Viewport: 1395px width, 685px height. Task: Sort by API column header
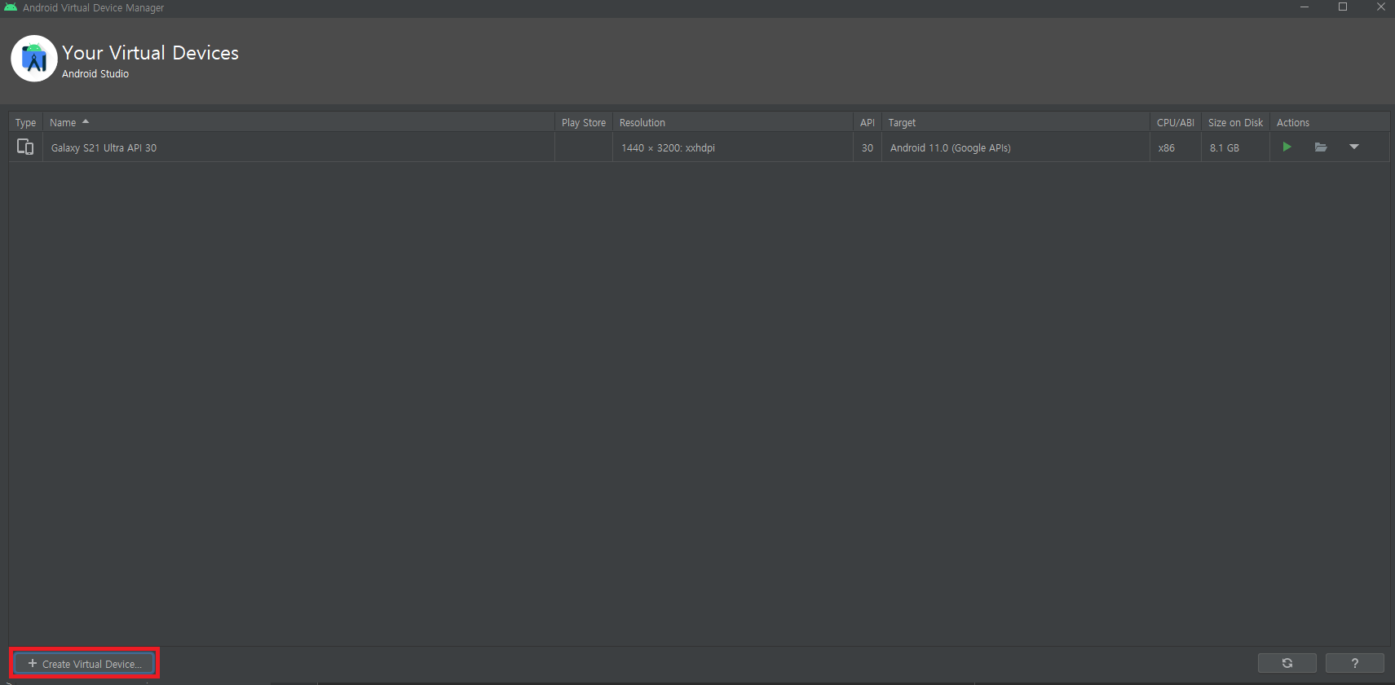click(867, 122)
